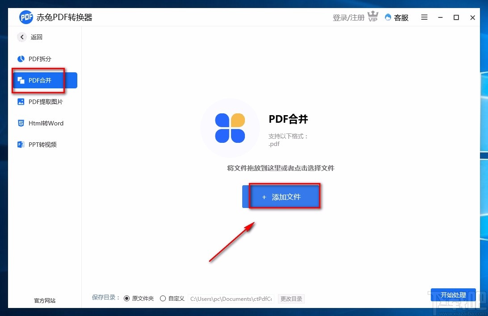Select the PDF拆分 tool in the sidebar

click(38, 58)
